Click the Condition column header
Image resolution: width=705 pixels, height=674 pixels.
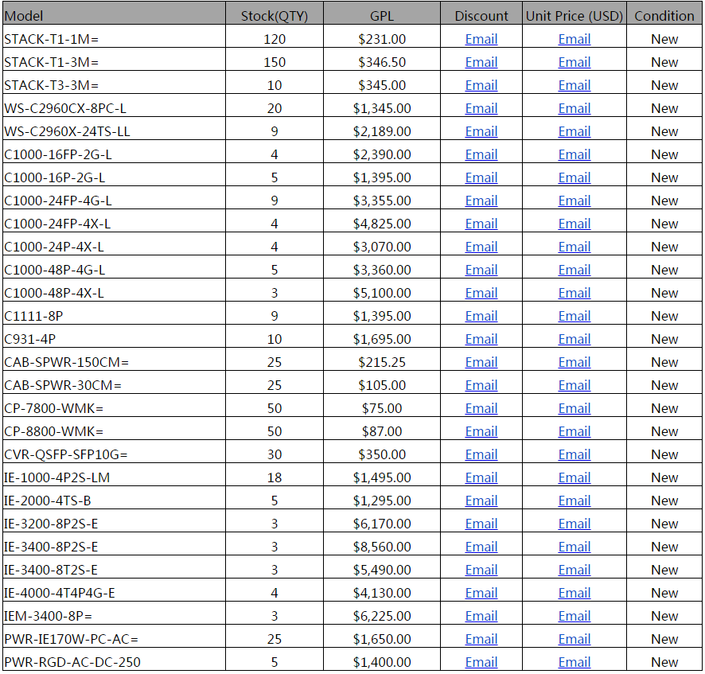click(x=664, y=14)
